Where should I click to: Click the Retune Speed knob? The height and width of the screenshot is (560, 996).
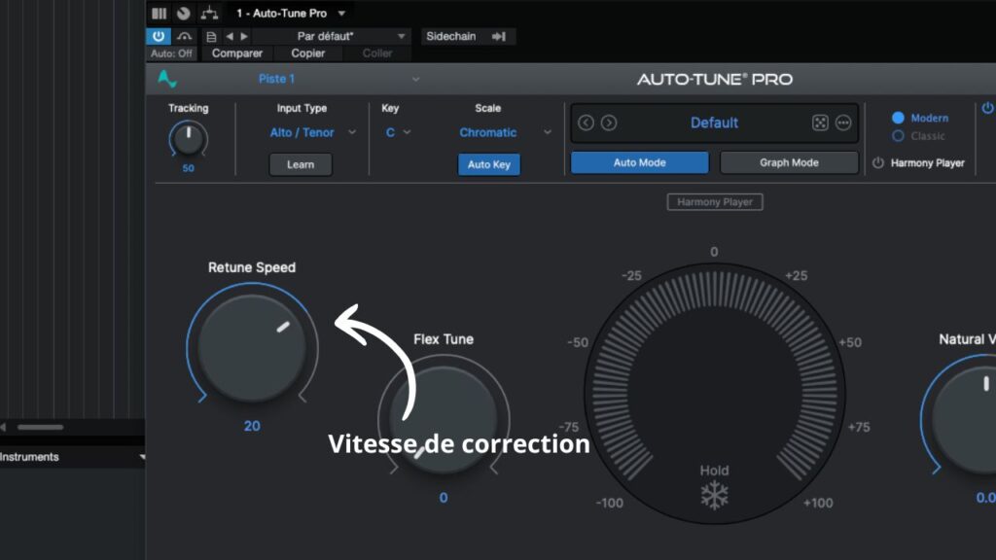tap(252, 348)
